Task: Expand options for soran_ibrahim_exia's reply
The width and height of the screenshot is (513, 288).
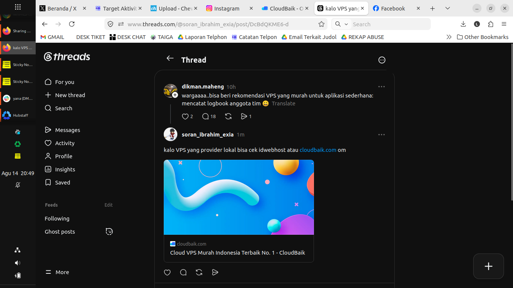Action: [382, 135]
